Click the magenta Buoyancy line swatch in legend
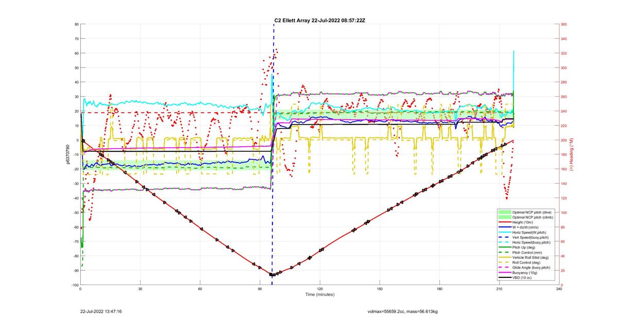618x320 pixels. [x=505, y=273]
